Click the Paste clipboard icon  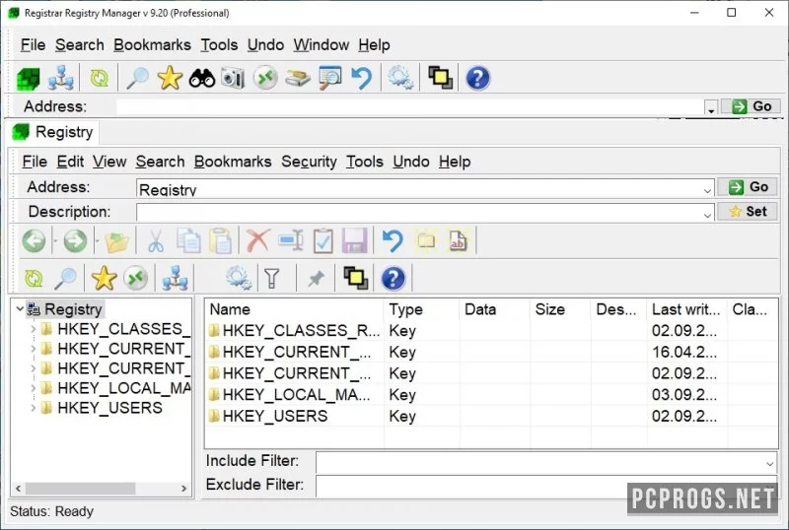click(x=220, y=240)
